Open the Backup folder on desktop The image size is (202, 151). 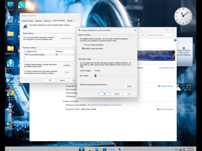pyautogui.click(x=11, y=35)
